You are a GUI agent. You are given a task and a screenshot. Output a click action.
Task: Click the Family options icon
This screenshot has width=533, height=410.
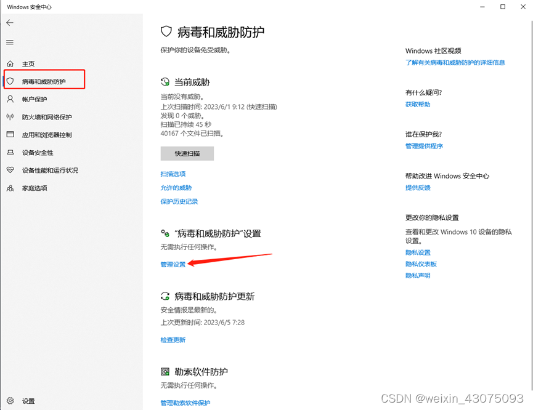coord(10,188)
